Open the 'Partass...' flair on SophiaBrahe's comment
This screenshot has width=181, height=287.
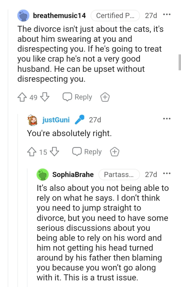(x=119, y=174)
